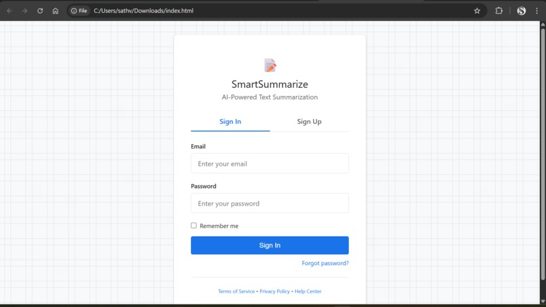Open the extensions puzzle icon
Screen dimensions: 546x307
pyautogui.click(x=499, y=11)
